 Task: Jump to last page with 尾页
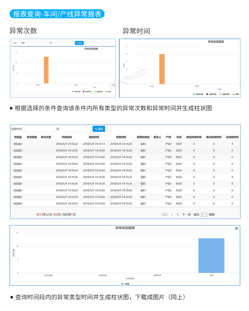coord(196,214)
